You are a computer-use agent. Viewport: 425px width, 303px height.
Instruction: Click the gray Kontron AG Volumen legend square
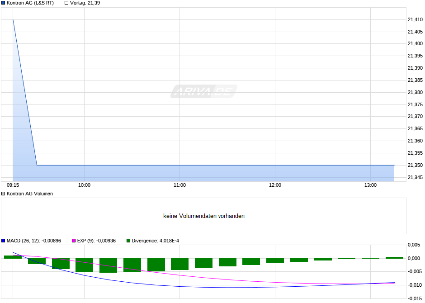(x=3, y=194)
